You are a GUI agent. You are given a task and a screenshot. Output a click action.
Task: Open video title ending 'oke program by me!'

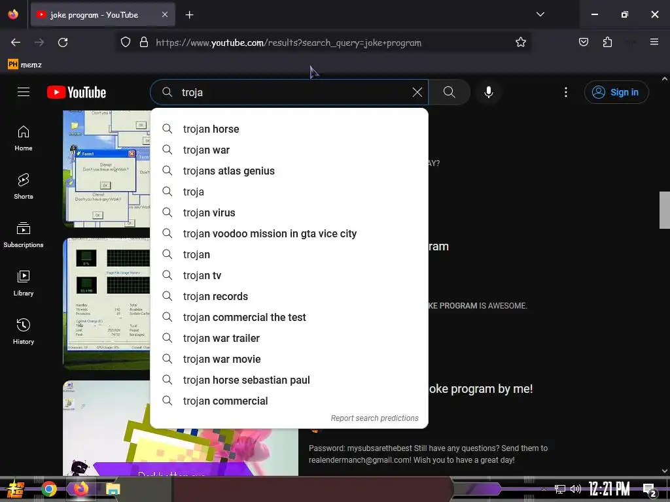click(481, 389)
